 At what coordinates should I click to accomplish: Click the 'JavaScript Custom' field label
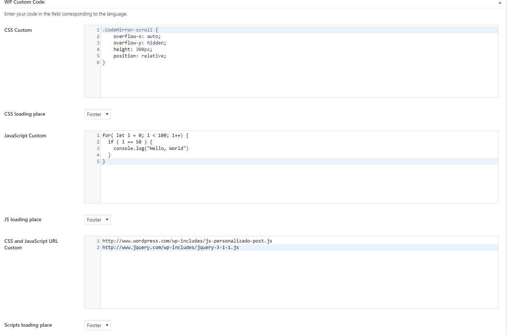click(25, 136)
